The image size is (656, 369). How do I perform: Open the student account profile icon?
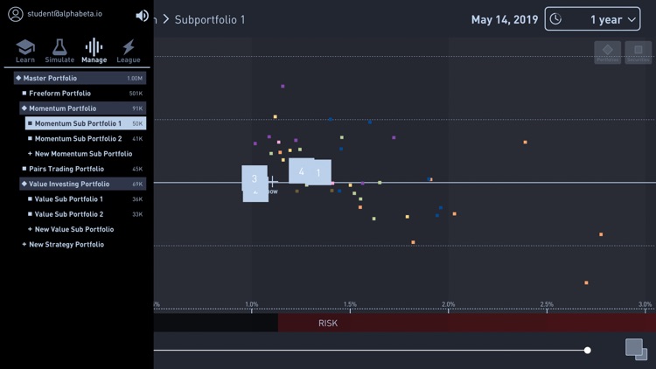[x=16, y=14]
